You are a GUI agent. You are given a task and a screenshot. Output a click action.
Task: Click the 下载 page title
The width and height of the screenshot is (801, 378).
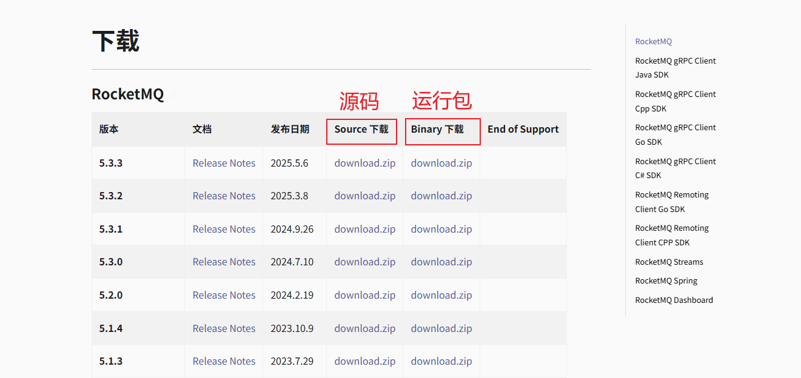pyautogui.click(x=116, y=41)
